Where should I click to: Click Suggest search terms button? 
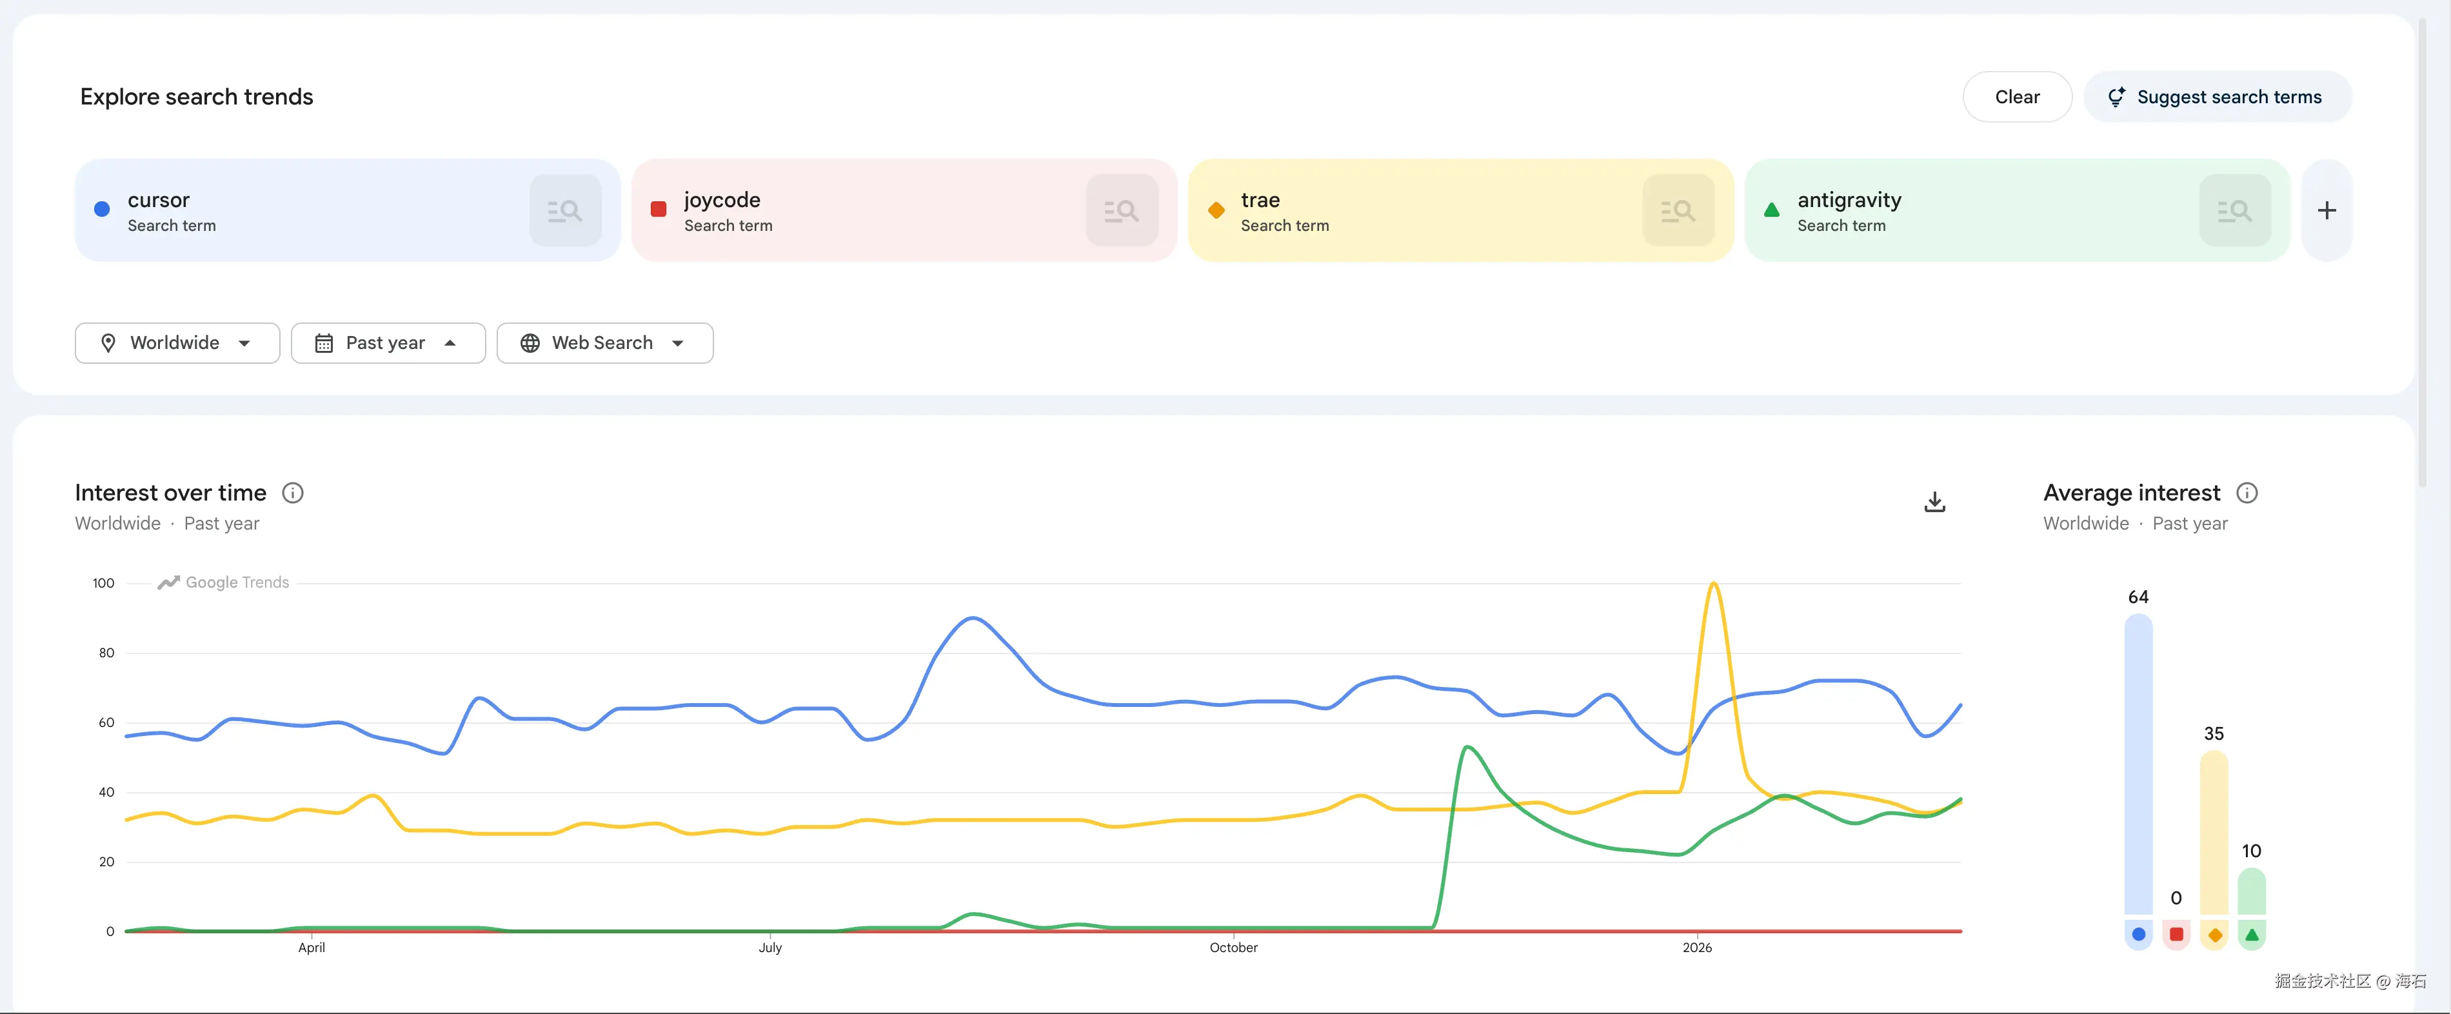[x=2217, y=97]
